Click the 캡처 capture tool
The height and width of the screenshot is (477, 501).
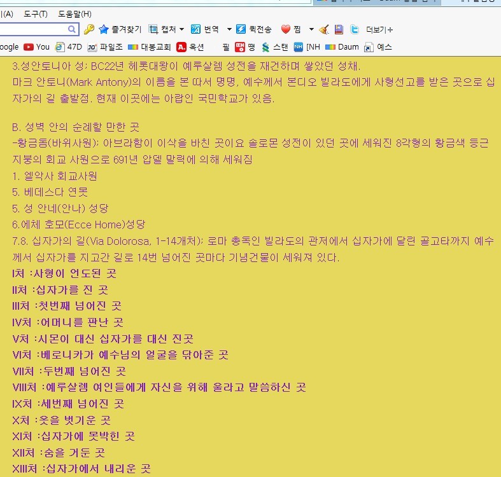coord(162,29)
